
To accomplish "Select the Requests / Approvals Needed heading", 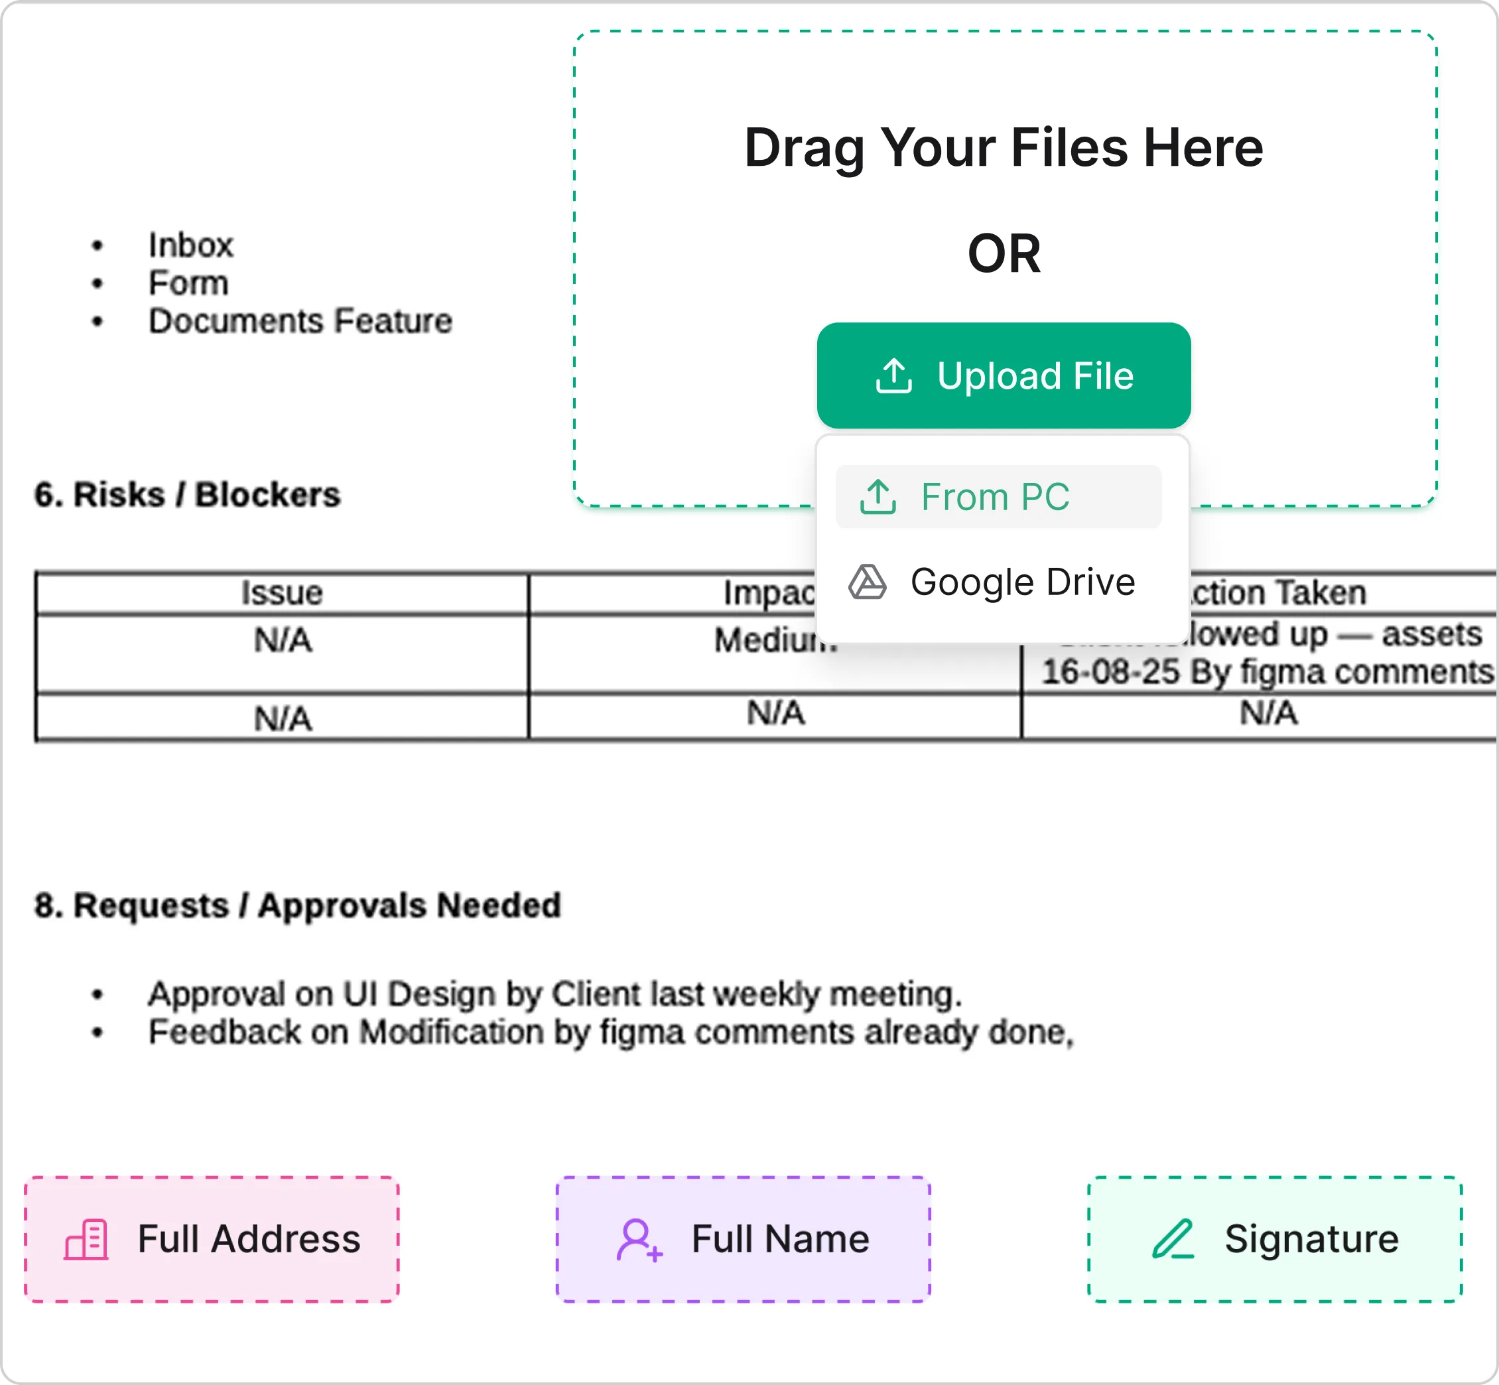I will click(298, 905).
